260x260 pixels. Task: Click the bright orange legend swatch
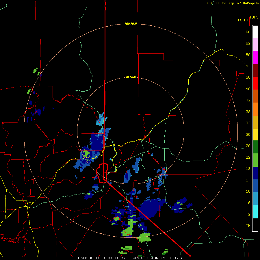coord(255,109)
